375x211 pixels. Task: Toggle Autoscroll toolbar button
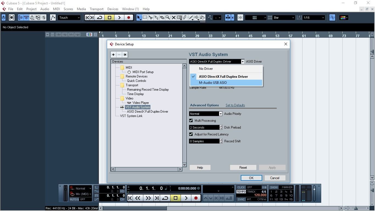pos(228,18)
